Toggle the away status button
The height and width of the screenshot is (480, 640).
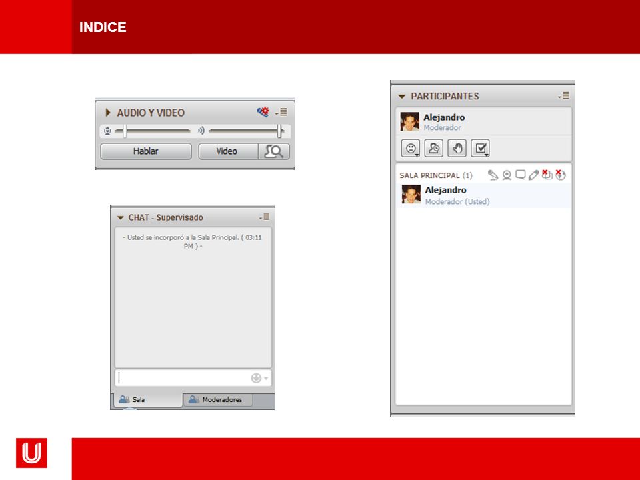coord(434,148)
